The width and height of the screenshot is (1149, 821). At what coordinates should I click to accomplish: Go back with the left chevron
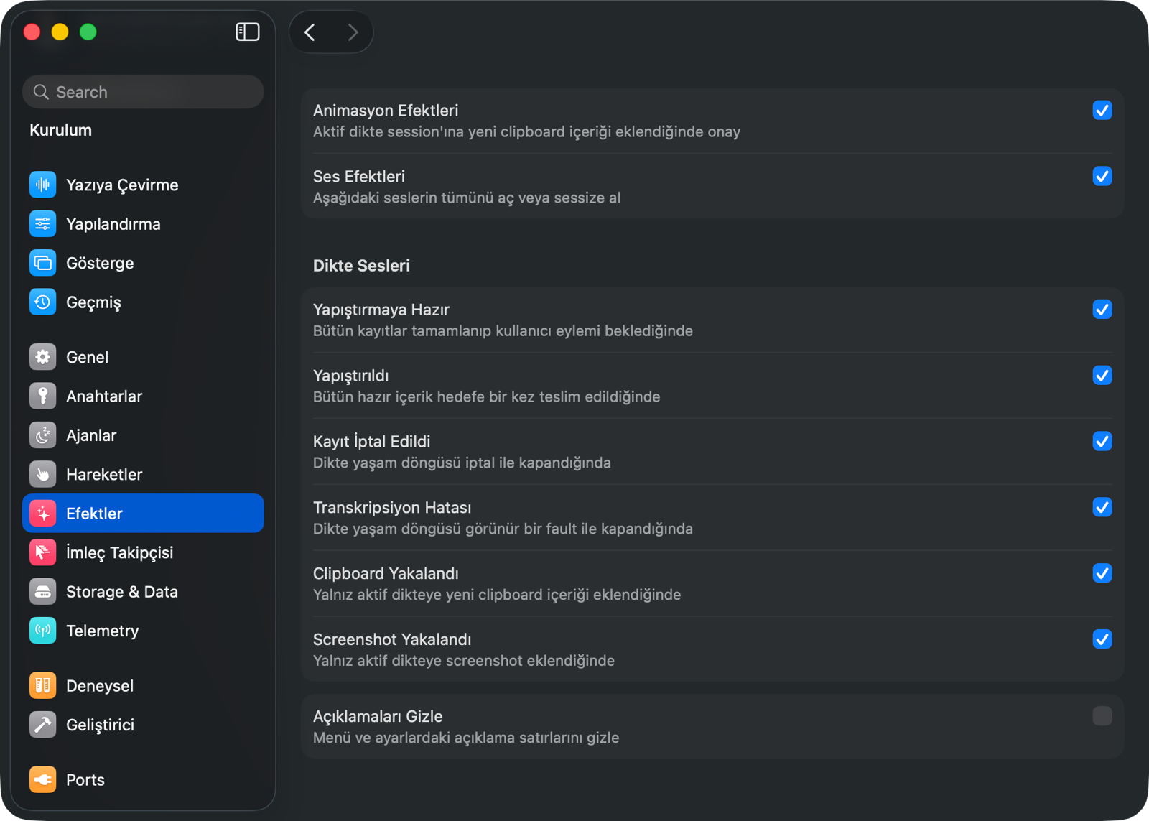pos(310,32)
